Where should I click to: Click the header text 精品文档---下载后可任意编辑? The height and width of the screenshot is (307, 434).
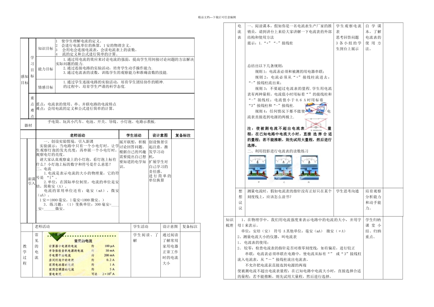coord(217,17)
